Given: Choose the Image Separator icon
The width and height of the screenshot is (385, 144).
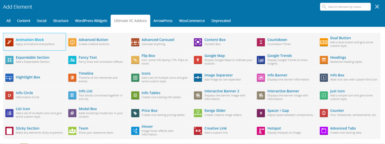Looking at the screenshot, I should click(x=198, y=77).
